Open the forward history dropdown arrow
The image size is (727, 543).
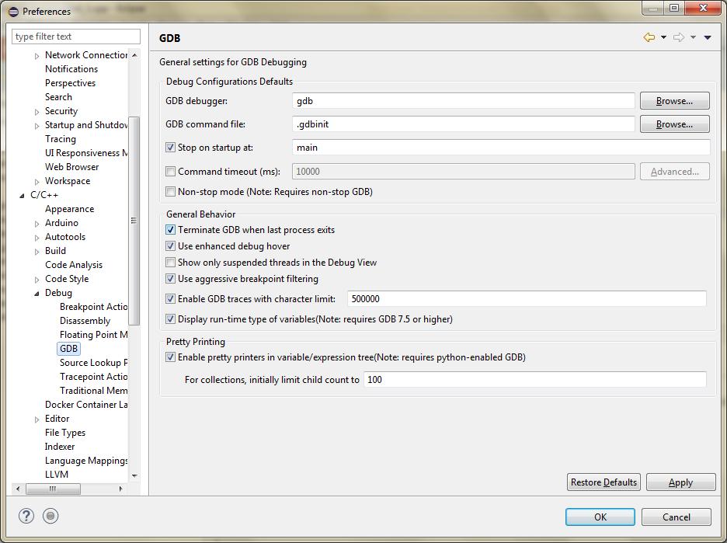click(x=693, y=37)
